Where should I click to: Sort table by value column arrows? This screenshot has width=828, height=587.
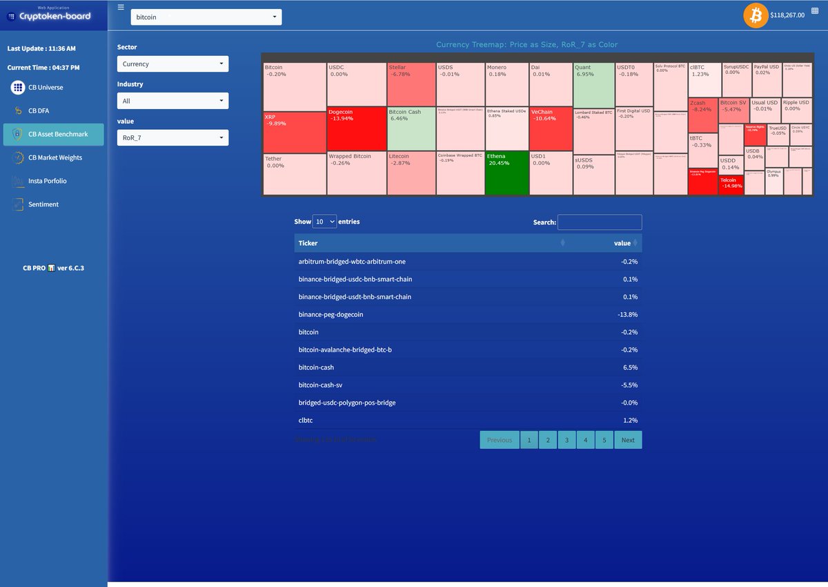pyautogui.click(x=635, y=242)
